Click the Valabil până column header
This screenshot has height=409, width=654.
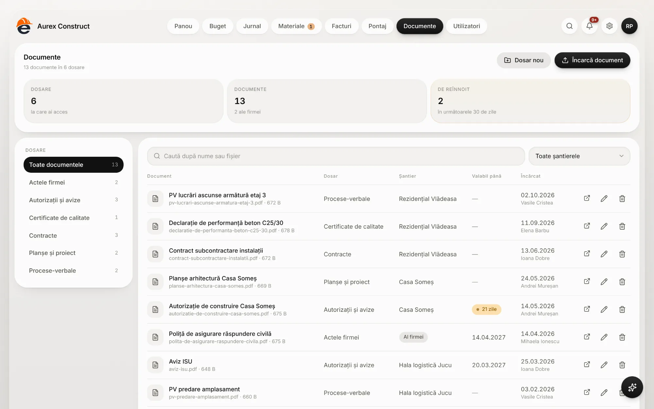[x=487, y=176]
